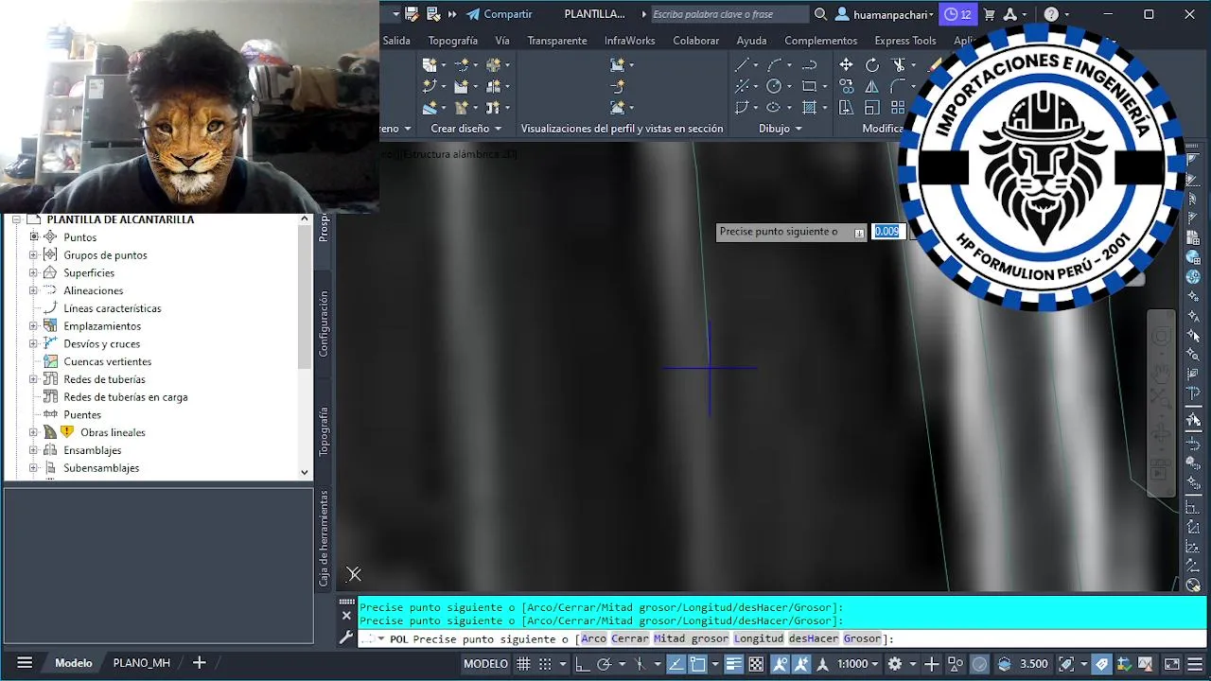
Task: Expand the Alineaciones tree node
Action: pos(33,290)
